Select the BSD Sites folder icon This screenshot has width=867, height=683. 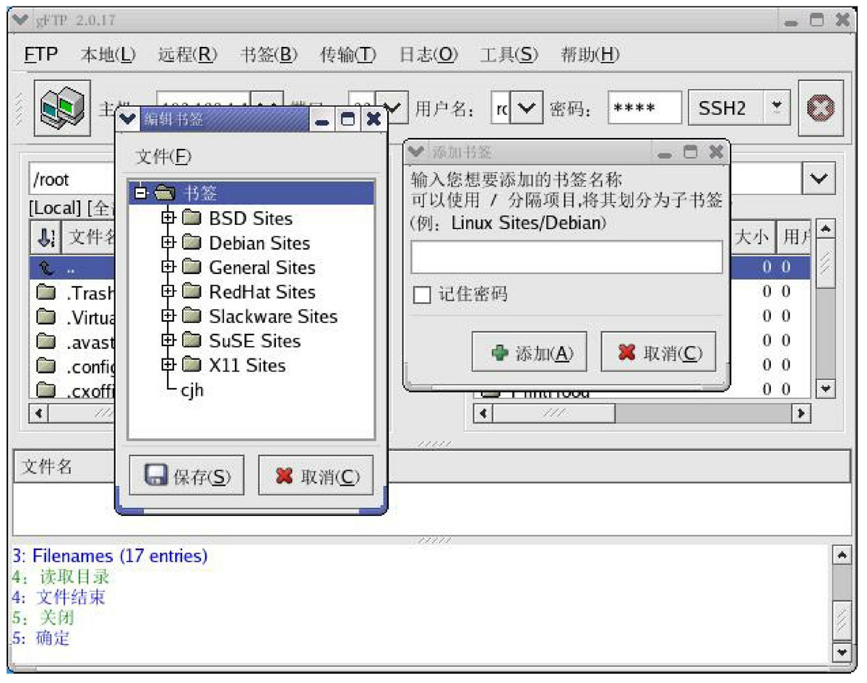(x=191, y=218)
